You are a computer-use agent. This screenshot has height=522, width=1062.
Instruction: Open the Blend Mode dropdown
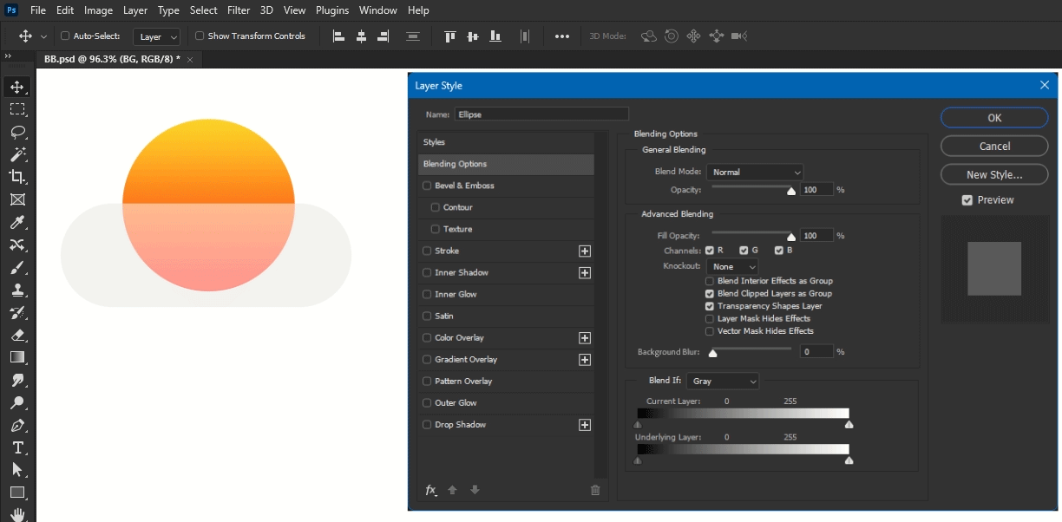click(754, 171)
